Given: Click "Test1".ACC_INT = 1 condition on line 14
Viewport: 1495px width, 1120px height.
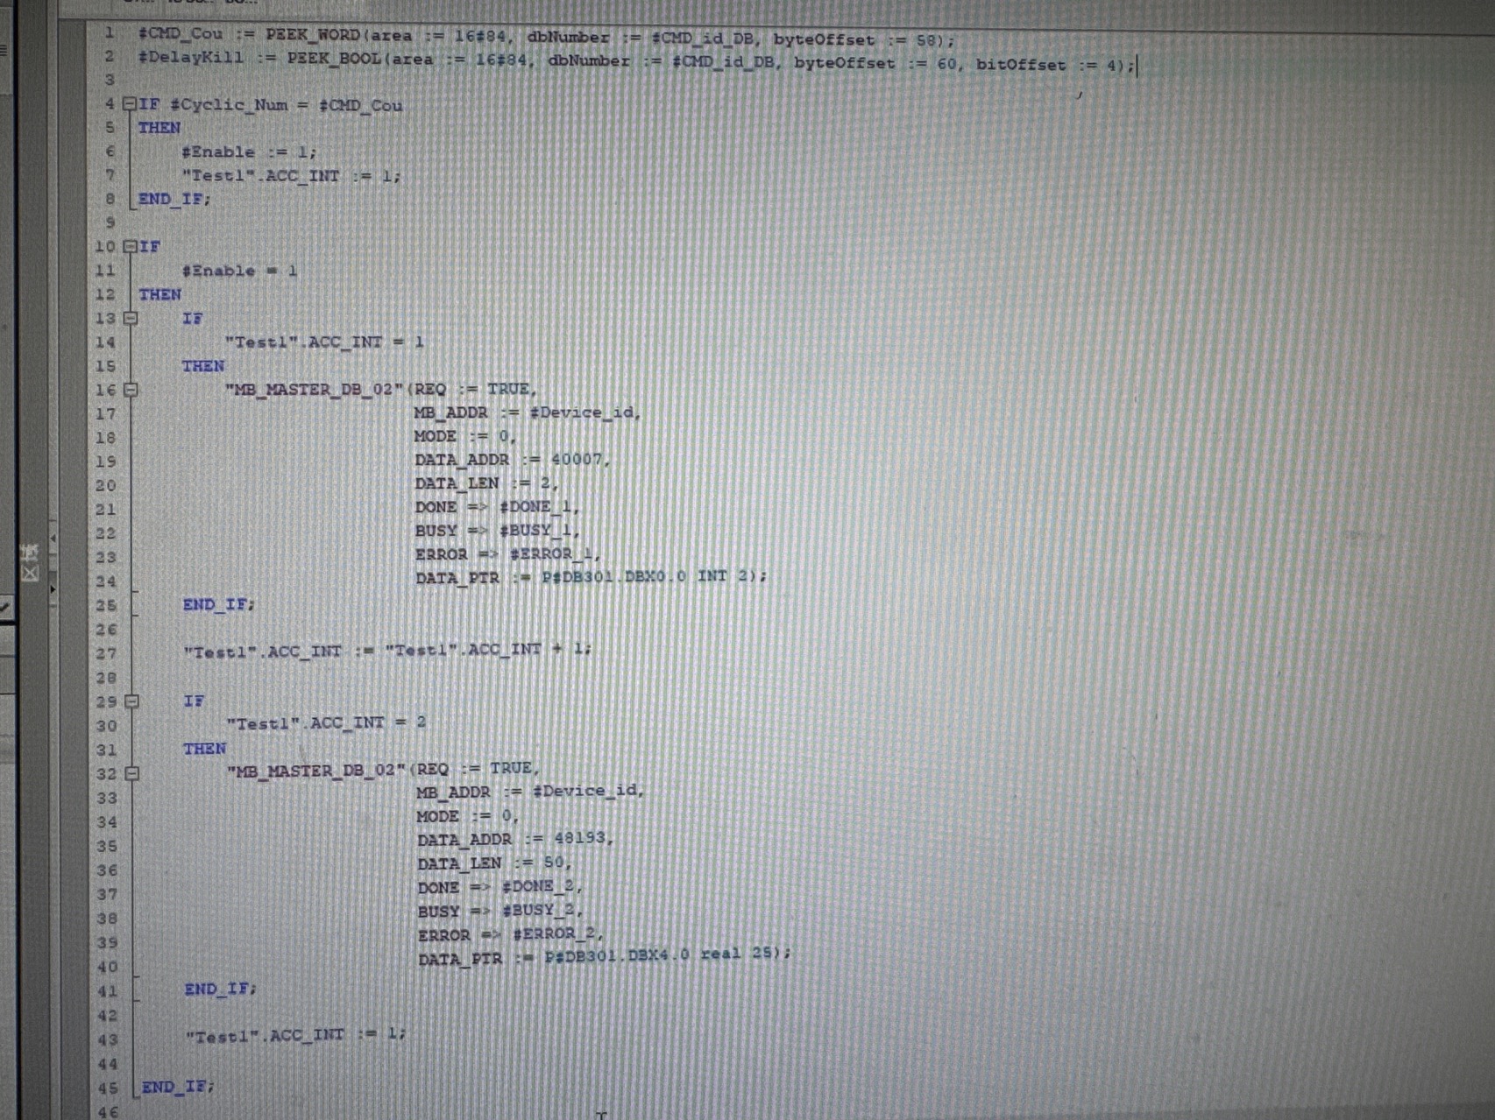Looking at the screenshot, I should pos(324,342).
